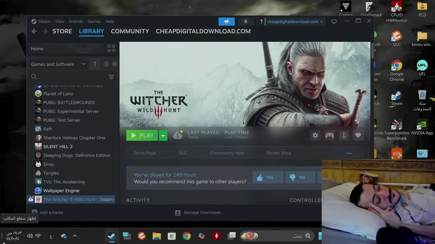Expand the PLAY button dropdown arrow
The width and height of the screenshot is (435, 244).
point(163,135)
